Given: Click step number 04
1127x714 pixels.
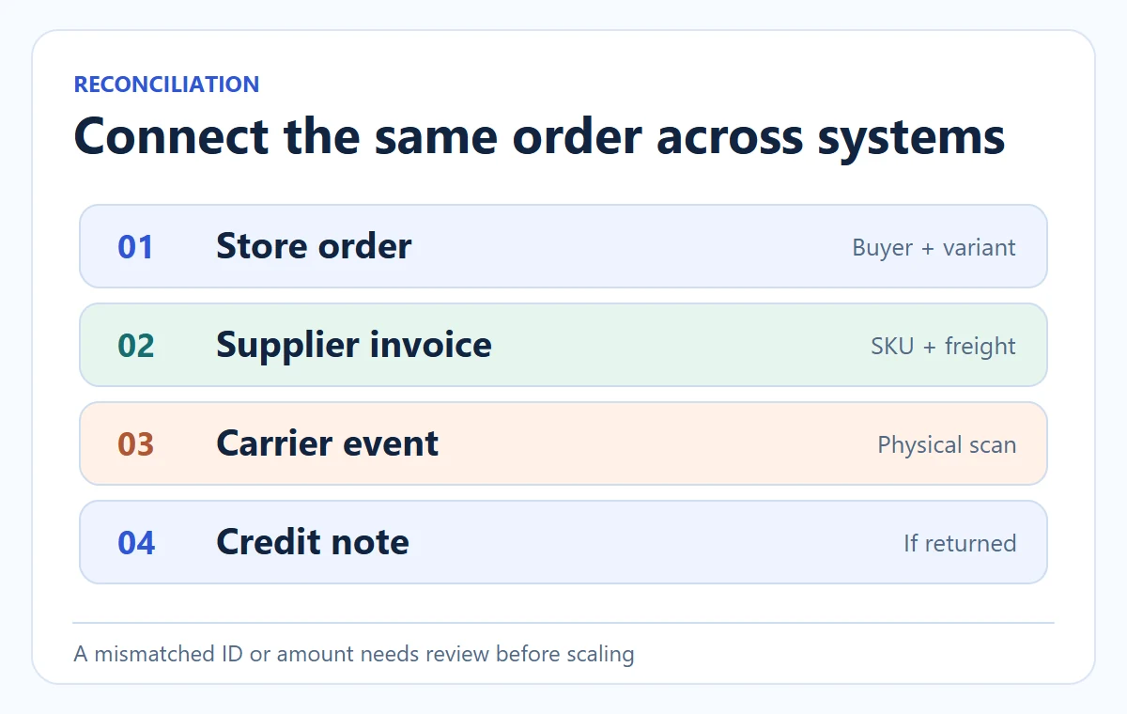Looking at the screenshot, I should pyautogui.click(x=136, y=543).
